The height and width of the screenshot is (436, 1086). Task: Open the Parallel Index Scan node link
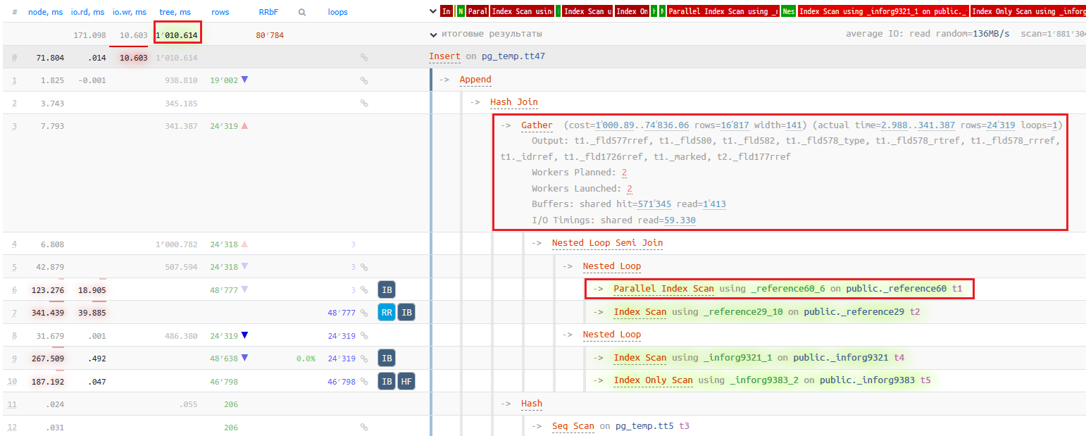pos(663,289)
